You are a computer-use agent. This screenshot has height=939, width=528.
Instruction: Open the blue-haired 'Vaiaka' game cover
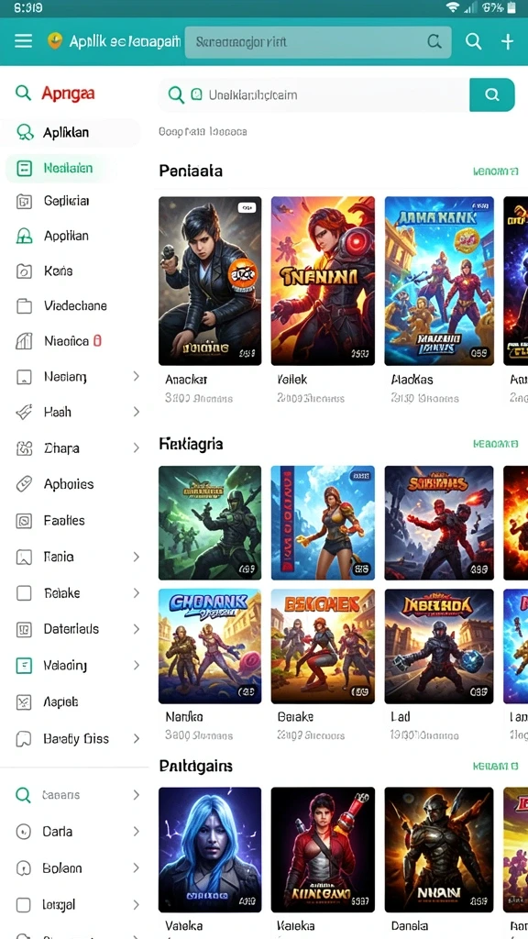210,850
